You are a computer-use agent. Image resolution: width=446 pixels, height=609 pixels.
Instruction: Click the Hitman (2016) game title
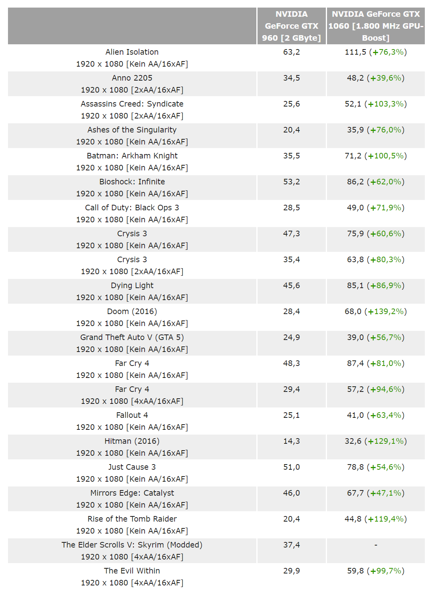pos(132,441)
